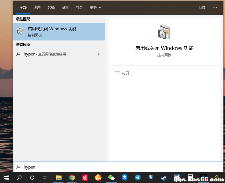Start NetEase Cloud Music from the taskbar
The image size is (225, 183).
coord(85,177)
